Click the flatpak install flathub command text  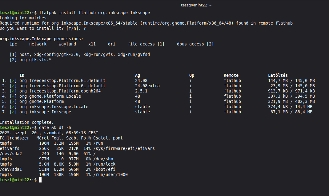[x=94, y=13]
